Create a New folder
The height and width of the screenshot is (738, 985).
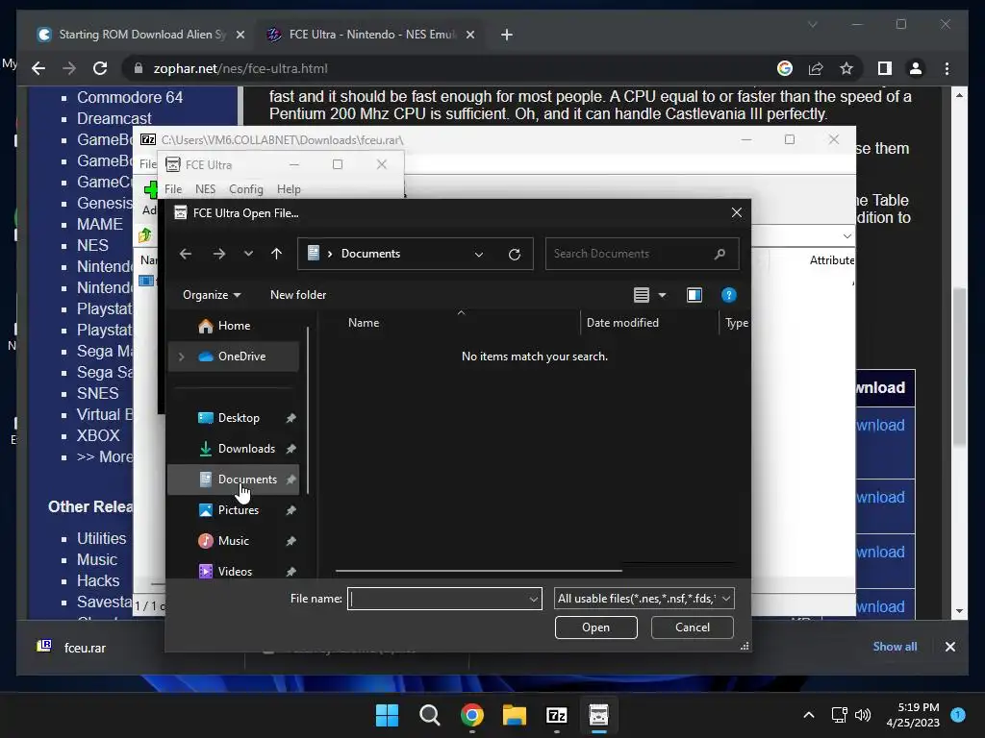point(298,295)
